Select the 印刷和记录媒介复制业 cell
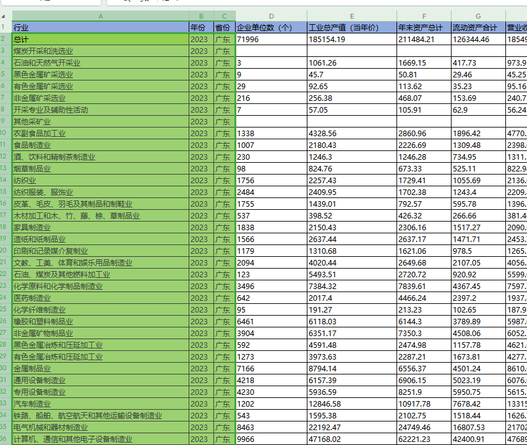 pyautogui.click(x=100, y=251)
